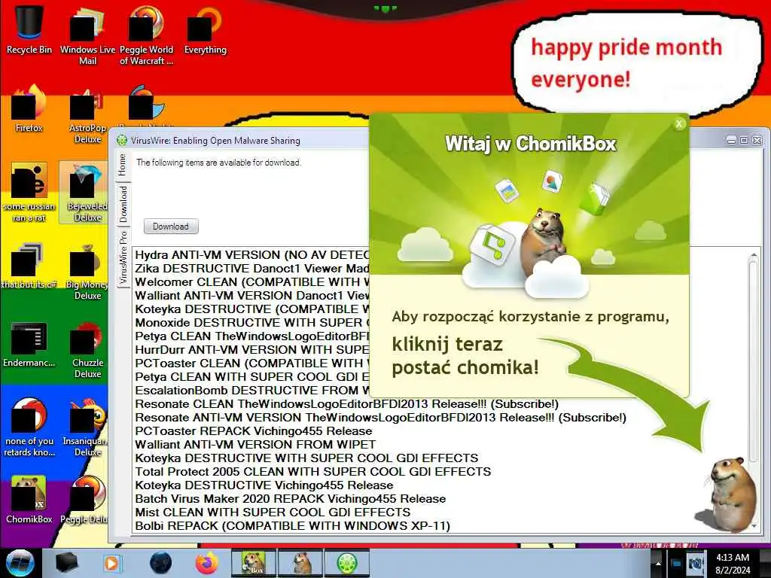771x578 pixels.
Task: Select 'EscalationBomb DESTRUCTIVE' entry
Action: tap(251, 391)
